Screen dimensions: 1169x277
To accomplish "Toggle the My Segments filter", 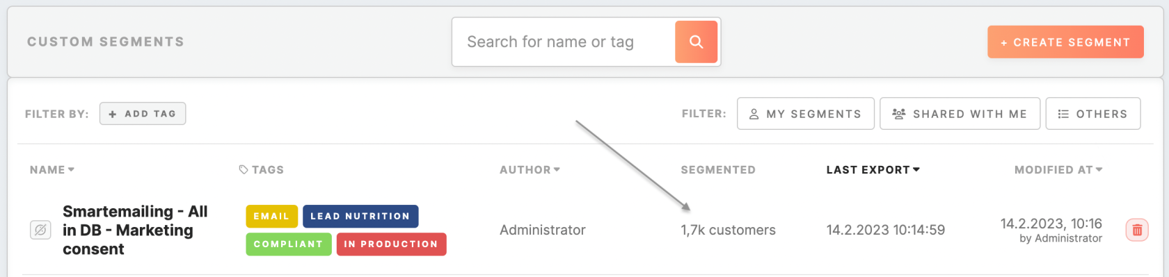I will [806, 114].
